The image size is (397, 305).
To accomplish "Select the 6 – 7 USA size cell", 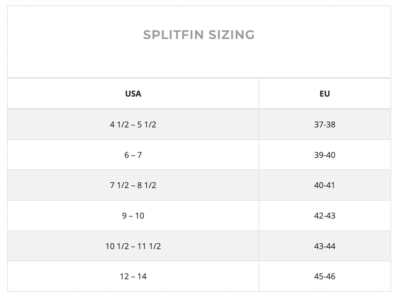I will click(133, 155).
